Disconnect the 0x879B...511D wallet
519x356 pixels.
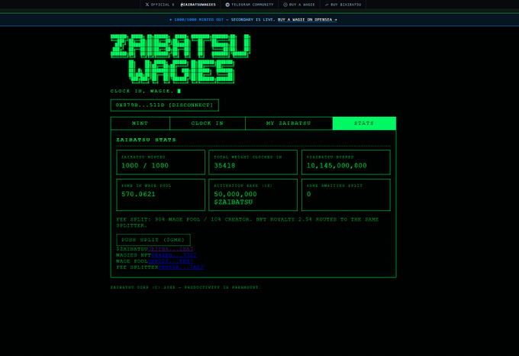(165, 105)
